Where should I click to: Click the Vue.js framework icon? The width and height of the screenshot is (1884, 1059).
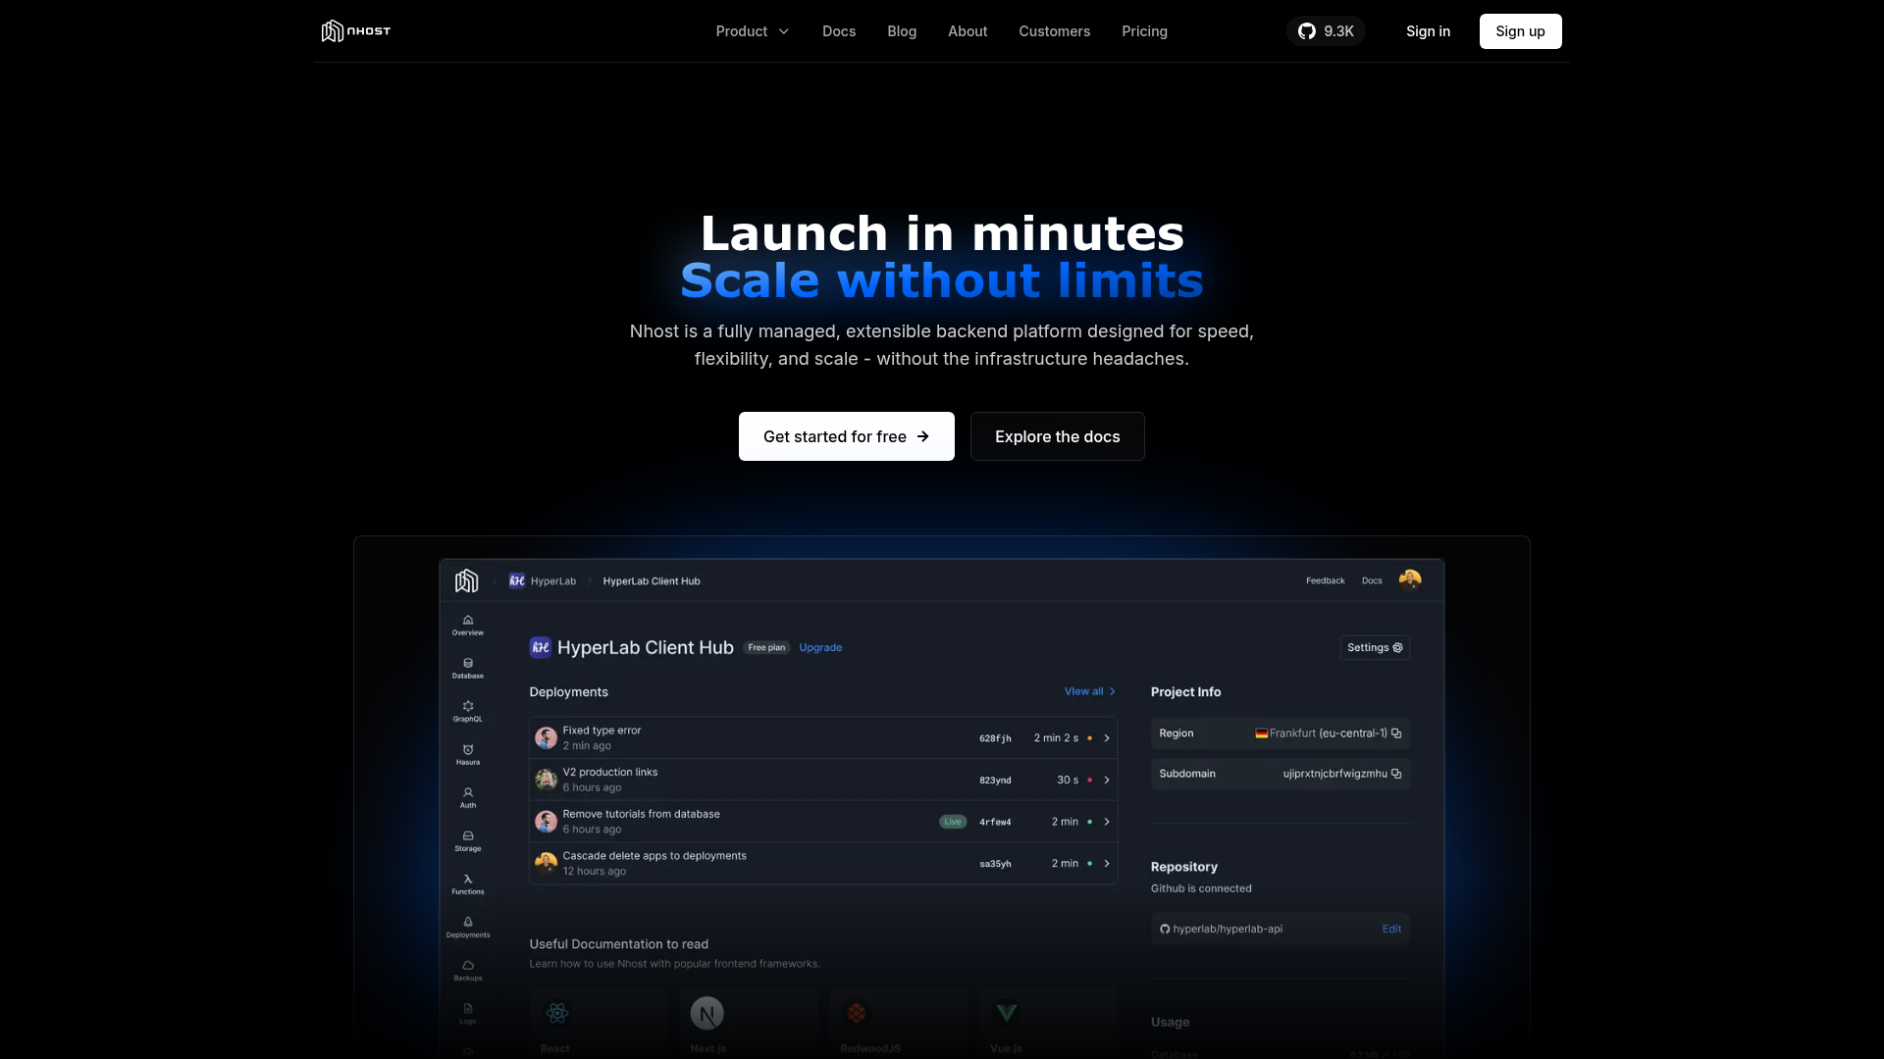point(1007,1012)
